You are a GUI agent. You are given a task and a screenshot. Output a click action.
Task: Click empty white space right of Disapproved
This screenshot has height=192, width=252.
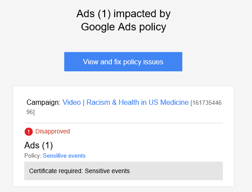145,132
